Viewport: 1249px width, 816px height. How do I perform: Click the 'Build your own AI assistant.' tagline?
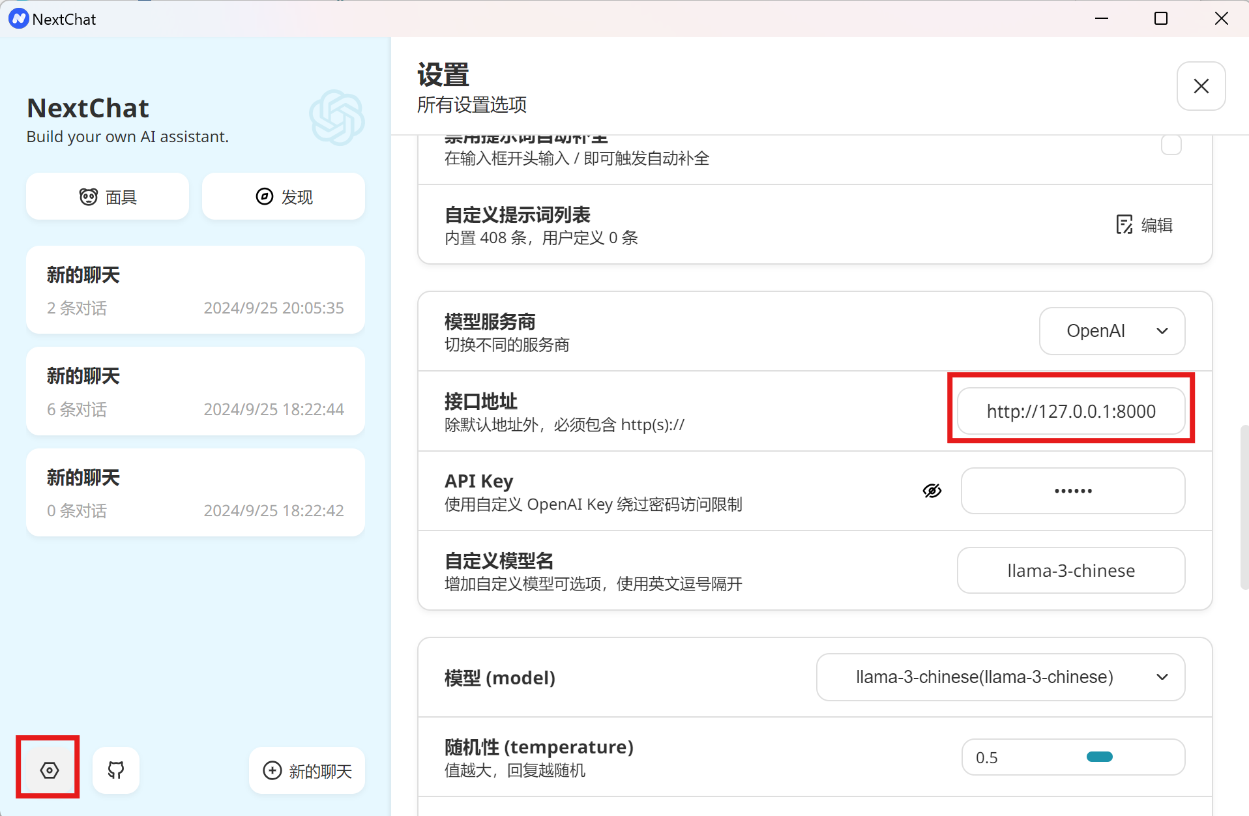128,137
